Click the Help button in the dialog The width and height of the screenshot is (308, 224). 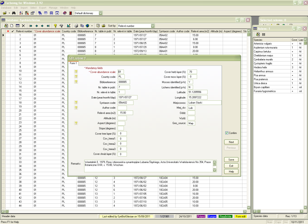click(231, 172)
